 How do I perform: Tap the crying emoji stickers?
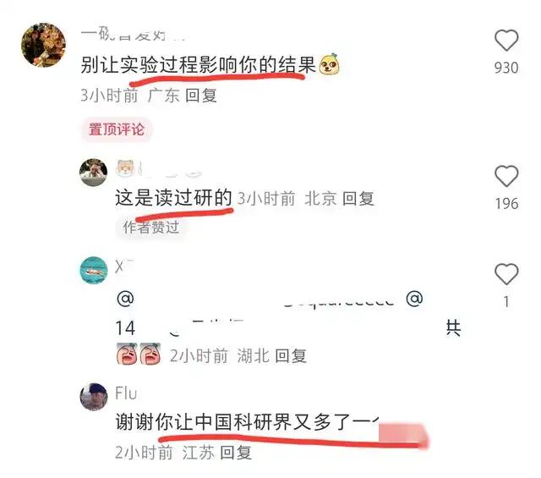tap(139, 354)
